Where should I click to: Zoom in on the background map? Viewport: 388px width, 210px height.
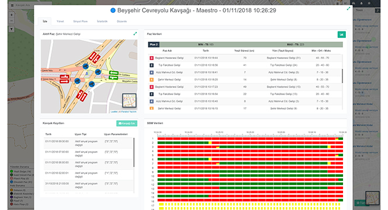(x=11, y=15)
